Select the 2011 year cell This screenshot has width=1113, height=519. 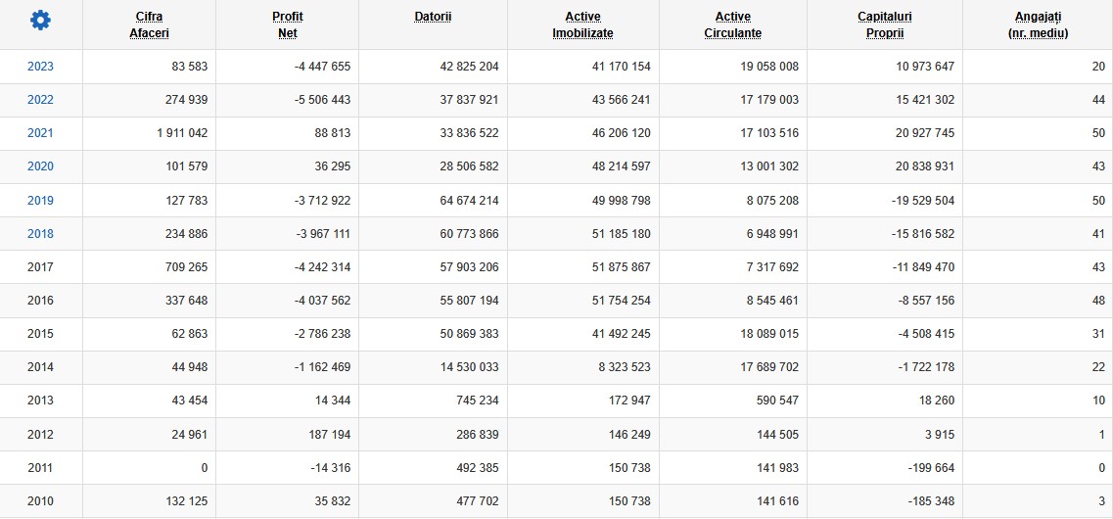pos(40,468)
